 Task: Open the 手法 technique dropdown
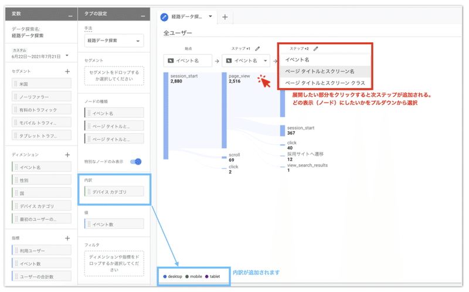tap(114, 40)
